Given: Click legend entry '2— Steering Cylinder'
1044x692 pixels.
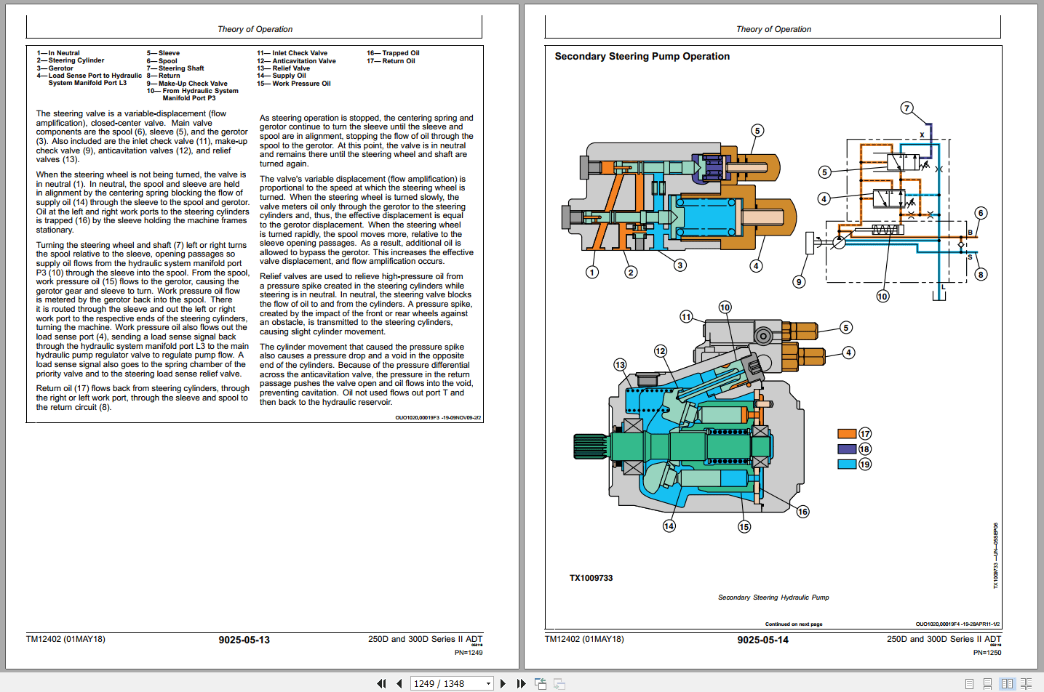Looking at the screenshot, I should (71, 60).
